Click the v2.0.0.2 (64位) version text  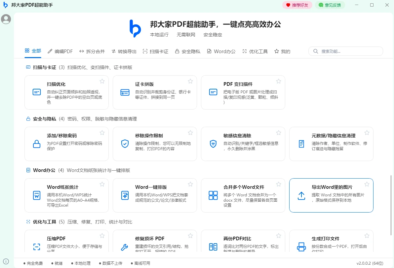tap(370, 263)
